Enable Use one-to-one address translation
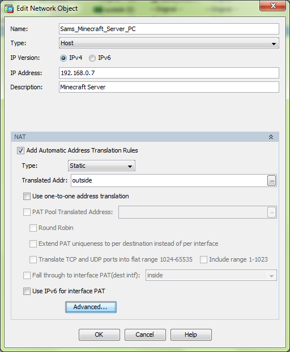Screen dimensions: 290x352 point(27,197)
